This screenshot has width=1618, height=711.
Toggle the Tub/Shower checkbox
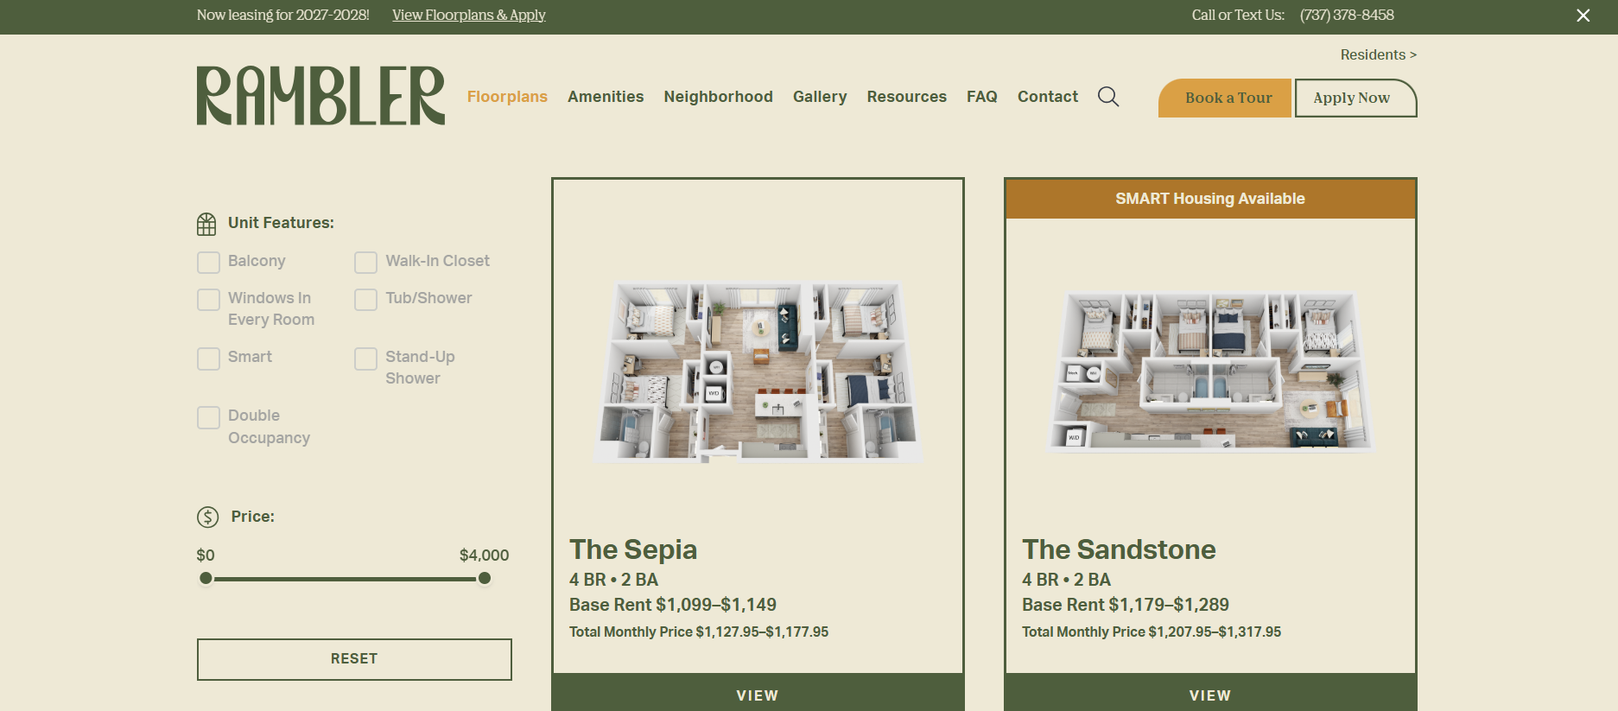365,299
